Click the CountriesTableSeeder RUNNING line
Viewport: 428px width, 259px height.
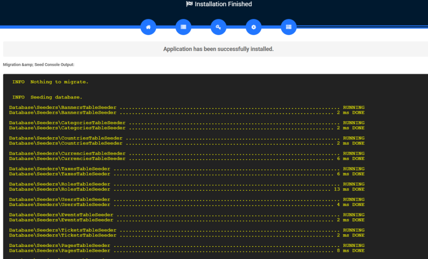click(x=186, y=138)
